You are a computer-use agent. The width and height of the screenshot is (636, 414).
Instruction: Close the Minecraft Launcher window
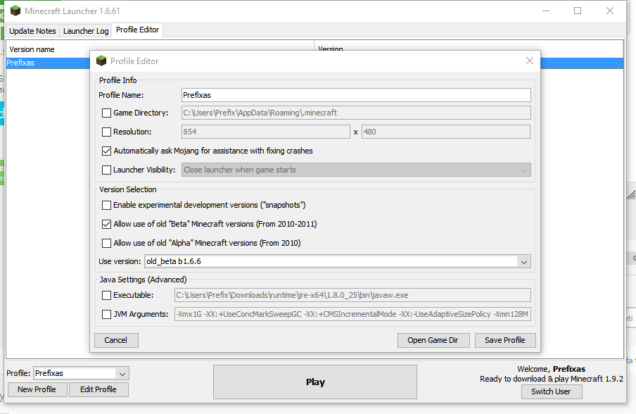610,11
